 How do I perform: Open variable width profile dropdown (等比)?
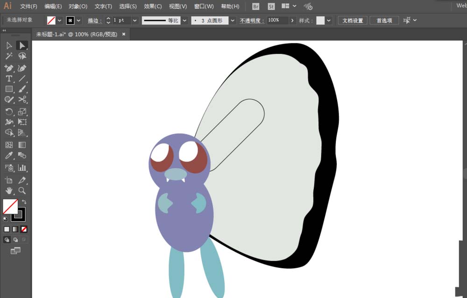184,20
